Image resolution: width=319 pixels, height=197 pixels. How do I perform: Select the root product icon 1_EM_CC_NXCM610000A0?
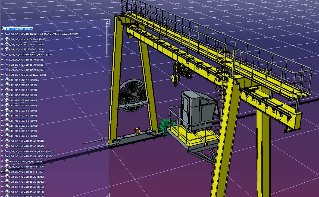tap(3, 29)
